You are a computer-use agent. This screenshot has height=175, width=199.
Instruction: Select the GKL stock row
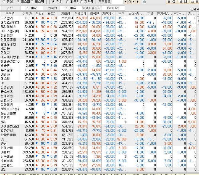pyautogui.click(x=98, y=169)
